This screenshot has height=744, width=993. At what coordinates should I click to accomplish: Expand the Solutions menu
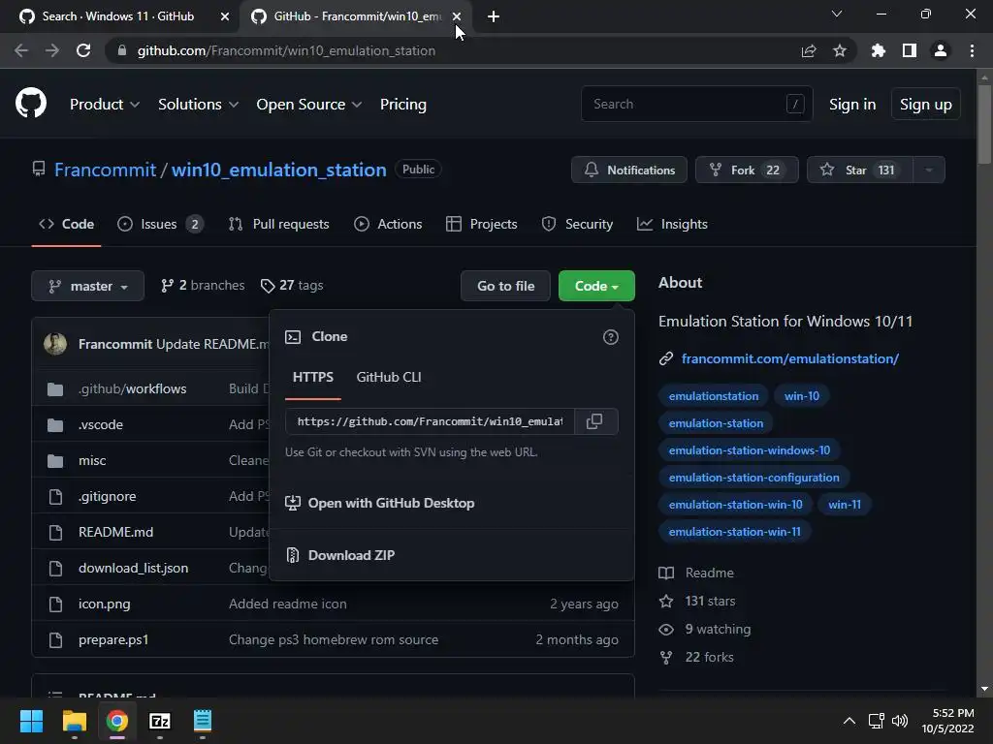[198, 105]
